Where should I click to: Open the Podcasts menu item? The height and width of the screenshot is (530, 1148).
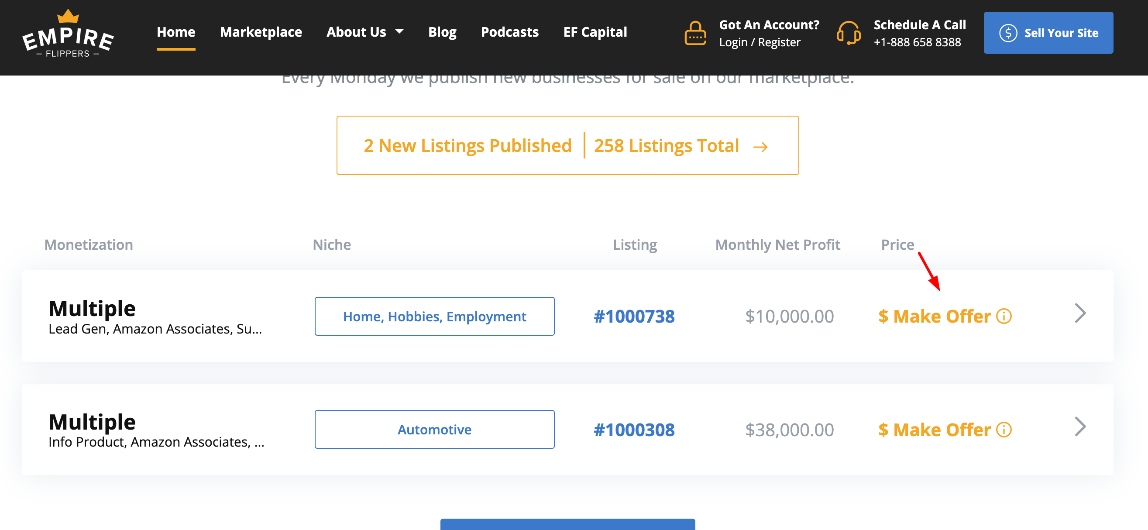tap(509, 32)
